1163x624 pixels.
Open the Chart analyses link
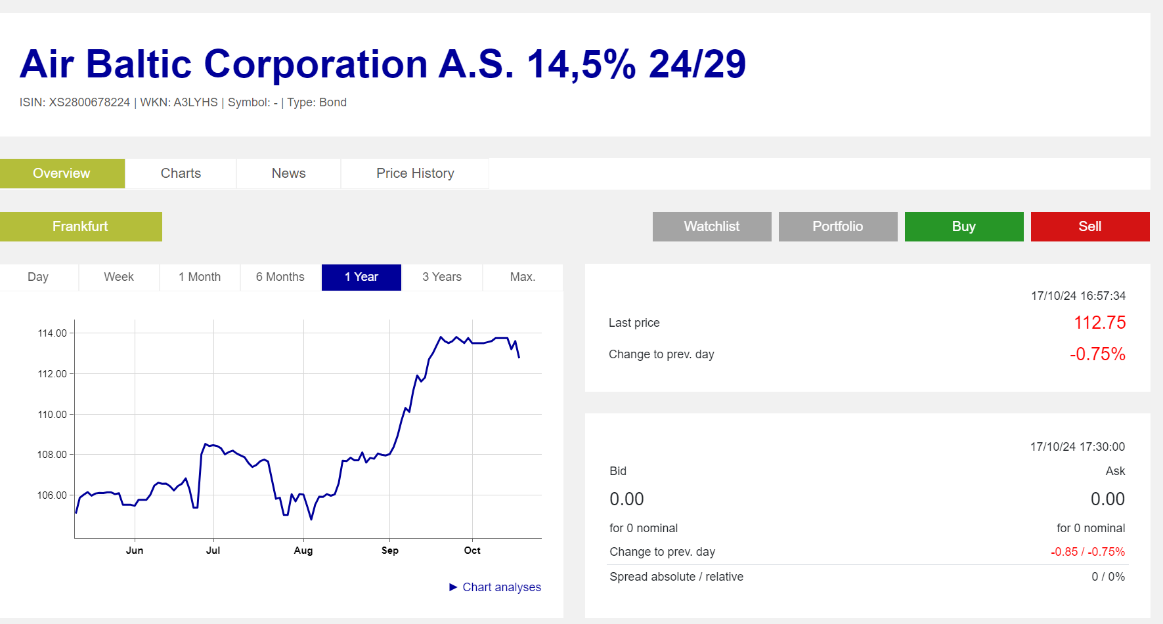coord(502,587)
